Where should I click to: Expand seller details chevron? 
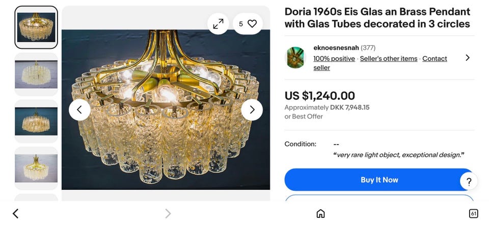click(x=468, y=58)
